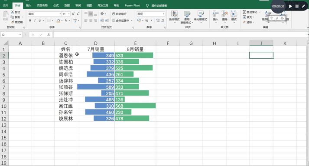Switch to the Data (数据) tab
This screenshot has width=309, height=166.
67,6
